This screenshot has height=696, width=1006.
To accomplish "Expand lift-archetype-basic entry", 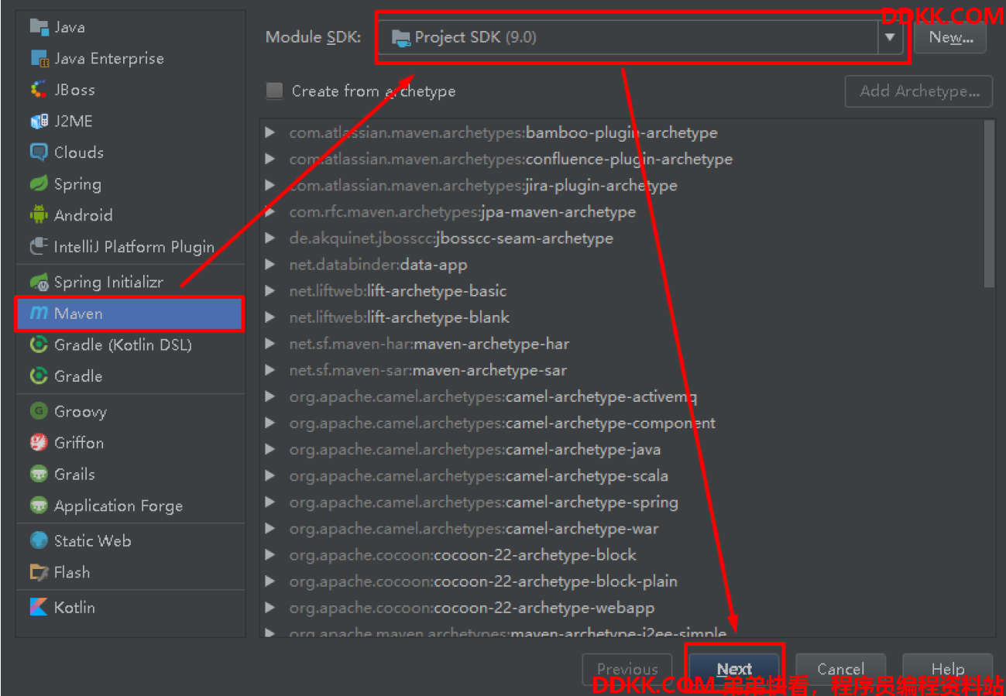I will click(270, 290).
